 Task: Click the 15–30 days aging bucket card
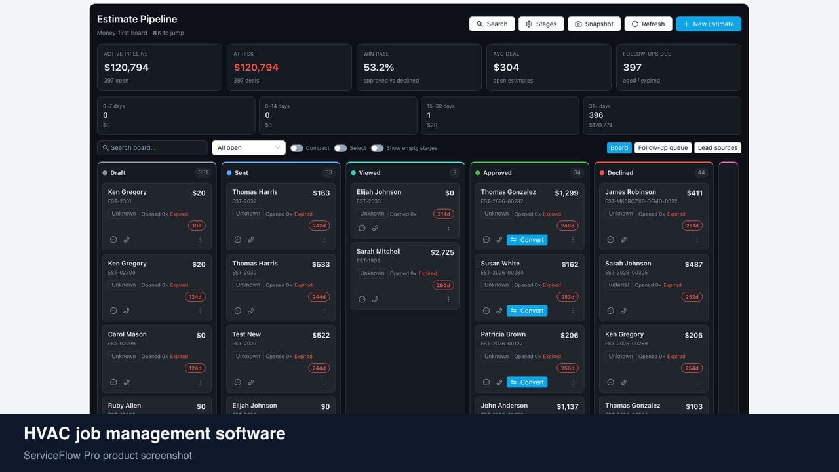coord(500,115)
